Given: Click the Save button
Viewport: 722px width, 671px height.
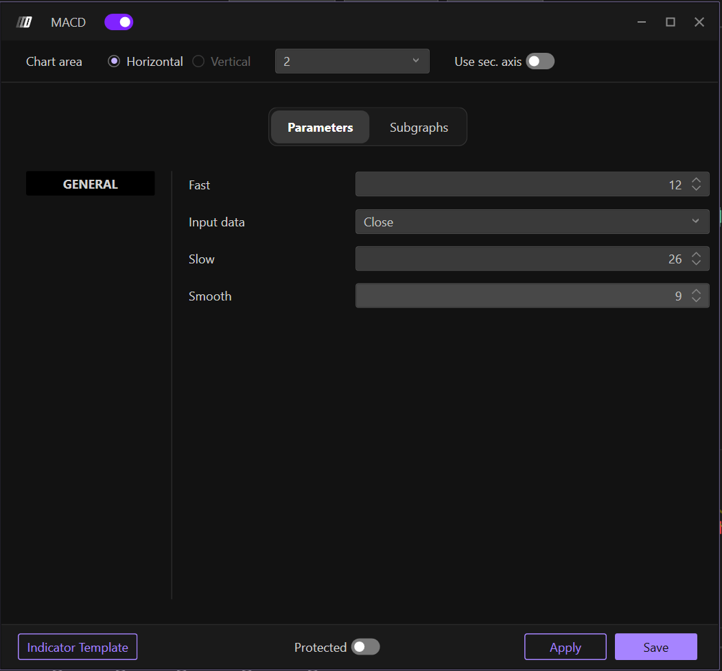Looking at the screenshot, I should (x=655, y=647).
